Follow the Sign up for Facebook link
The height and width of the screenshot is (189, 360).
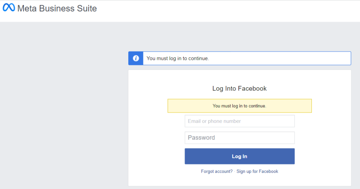click(x=257, y=171)
